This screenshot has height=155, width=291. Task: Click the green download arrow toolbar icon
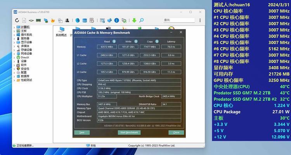click(134, 21)
